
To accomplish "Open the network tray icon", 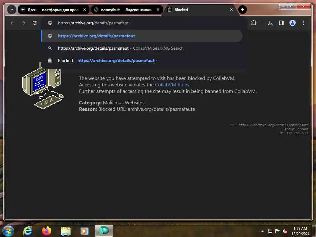I will 270,231.
